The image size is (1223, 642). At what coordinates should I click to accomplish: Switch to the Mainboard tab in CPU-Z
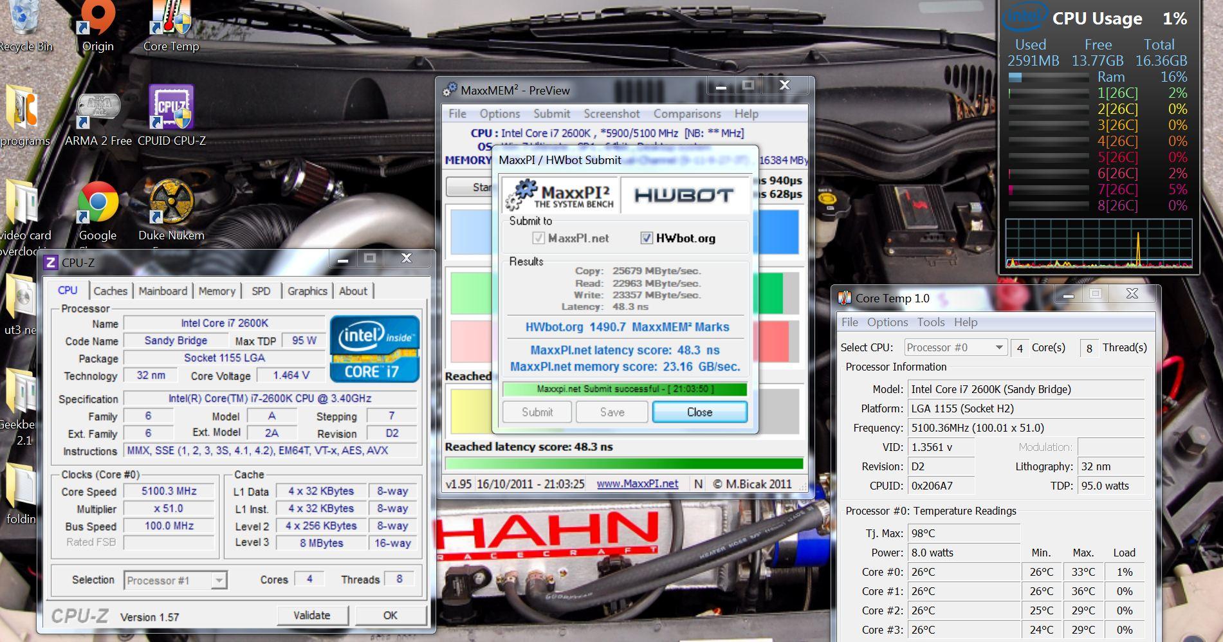(163, 291)
